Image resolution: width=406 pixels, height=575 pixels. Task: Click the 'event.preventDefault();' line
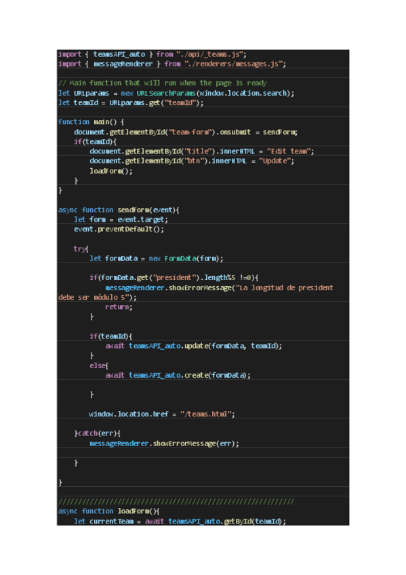119,229
